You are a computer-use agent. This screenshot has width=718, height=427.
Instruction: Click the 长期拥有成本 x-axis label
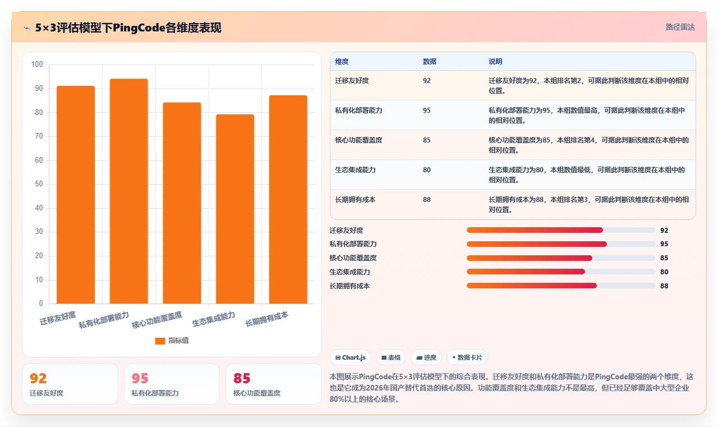[267, 319]
